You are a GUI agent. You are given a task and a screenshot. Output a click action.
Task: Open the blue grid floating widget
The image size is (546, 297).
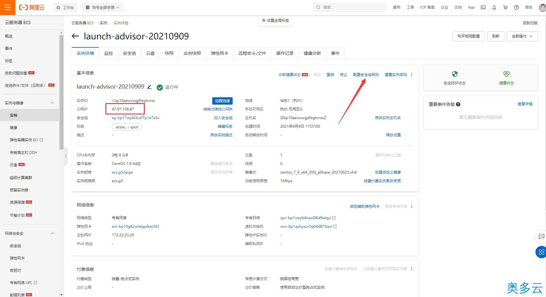click(541, 252)
